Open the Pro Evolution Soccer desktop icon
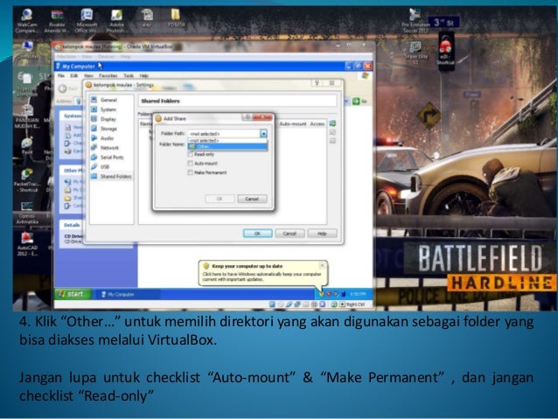 click(x=415, y=21)
